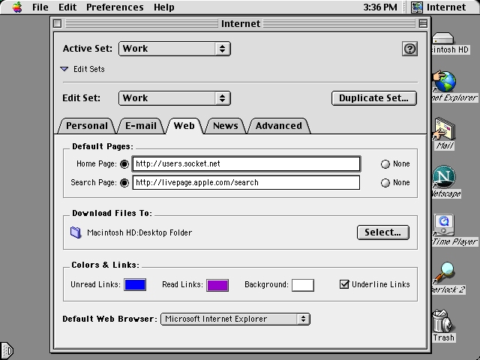Click the Mail desktop icon

coord(444,130)
